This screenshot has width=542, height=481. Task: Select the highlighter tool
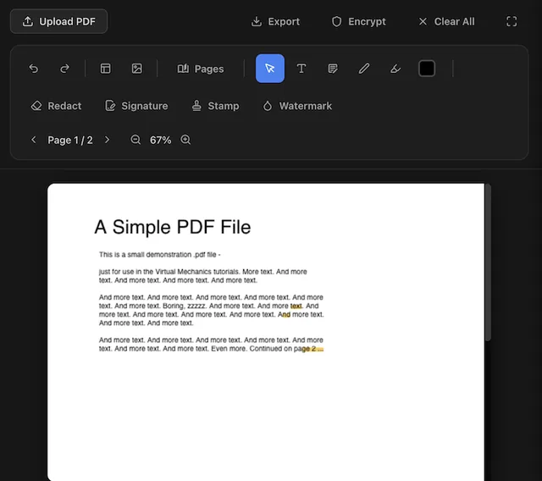tap(395, 69)
